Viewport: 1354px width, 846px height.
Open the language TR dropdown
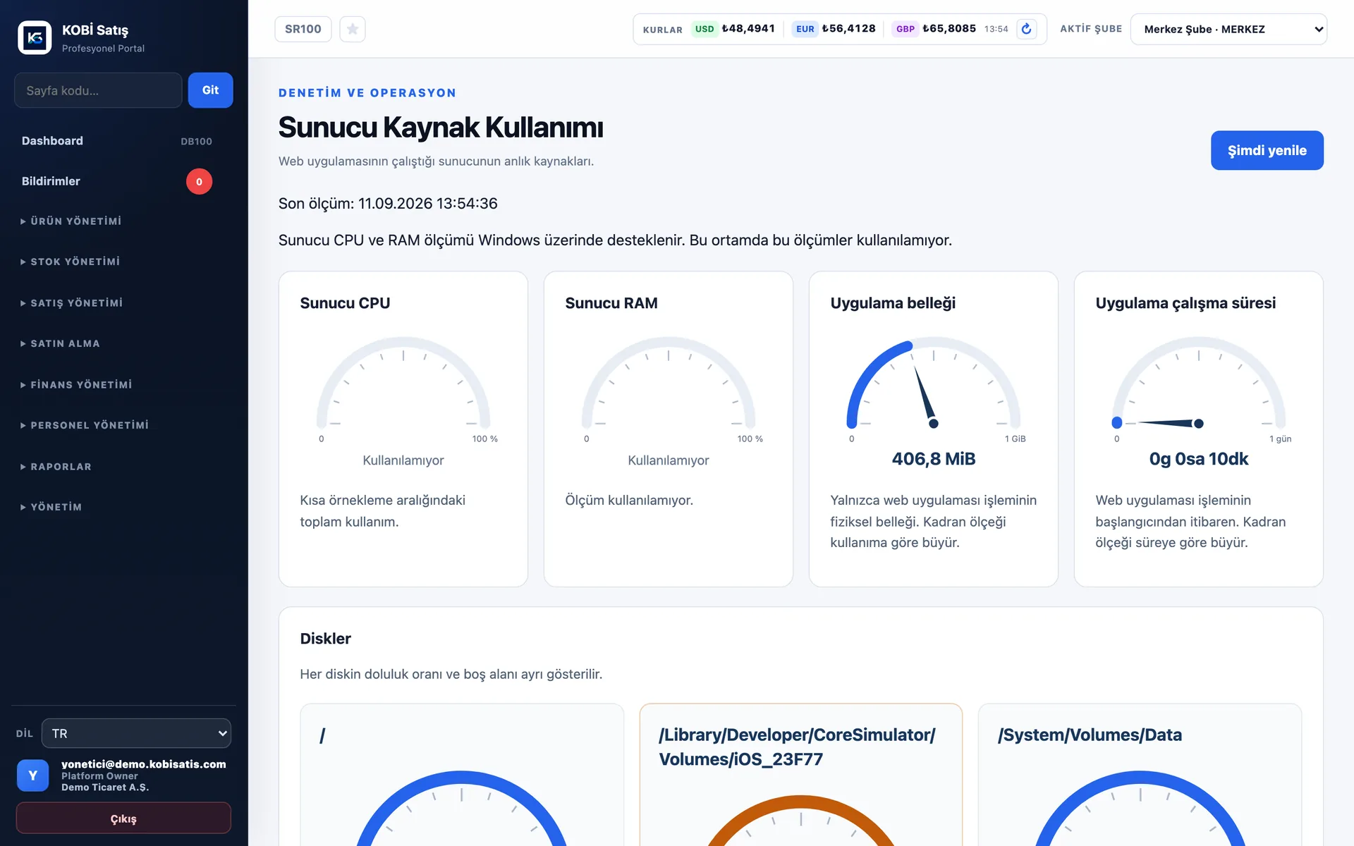coord(136,733)
